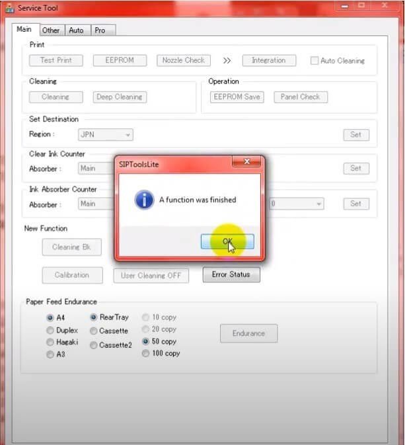Image resolution: width=405 pixels, height=445 pixels.
Task: Select the 10 copy option
Action: [145, 317]
